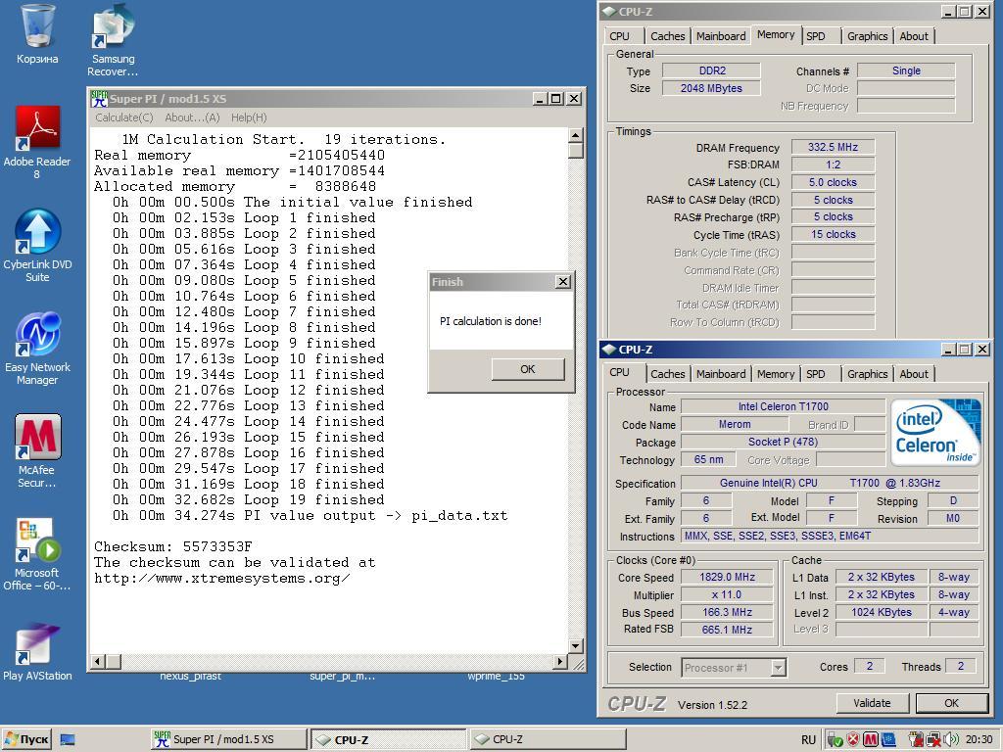
Task: Click the CPU-Z logo in the front CPU-Z title bar
Action: click(x=609, y=350)
